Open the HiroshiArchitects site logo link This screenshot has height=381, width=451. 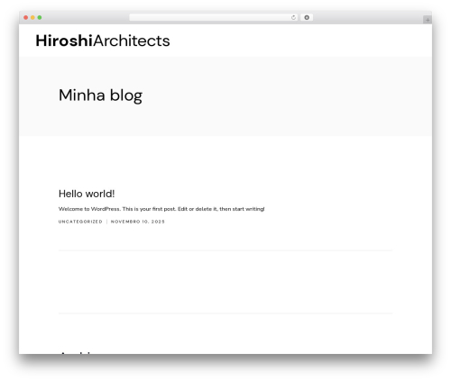coord(103,41)
